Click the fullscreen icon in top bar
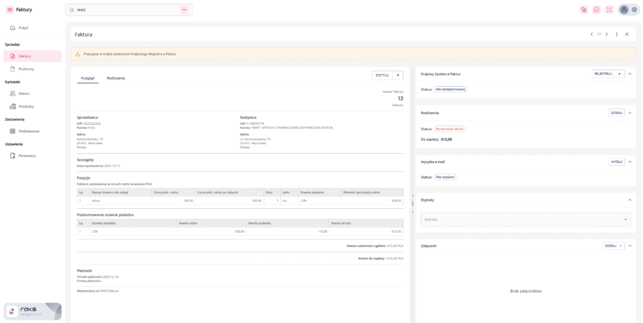Screen dimensions: 643x323 pos(609,9)
